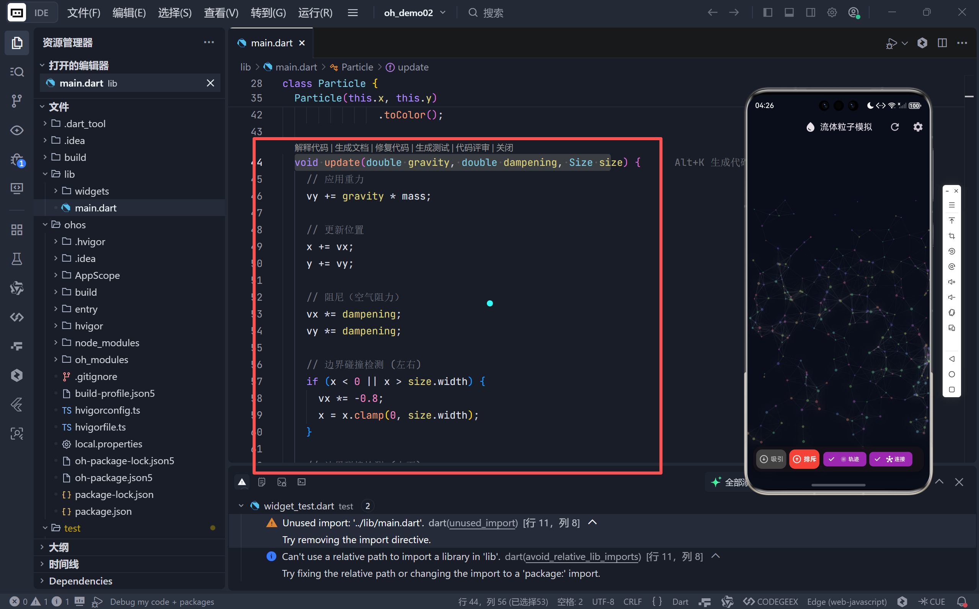Click the testing flask icon in sidebar
The image size is (979, 609).
pyautogui.click(x=16, y=259)
